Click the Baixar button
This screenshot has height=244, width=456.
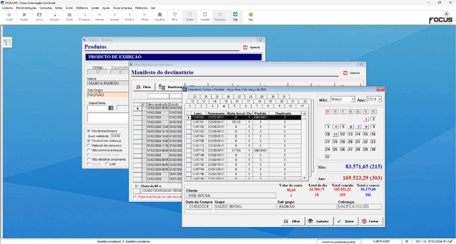click(346, 221)
